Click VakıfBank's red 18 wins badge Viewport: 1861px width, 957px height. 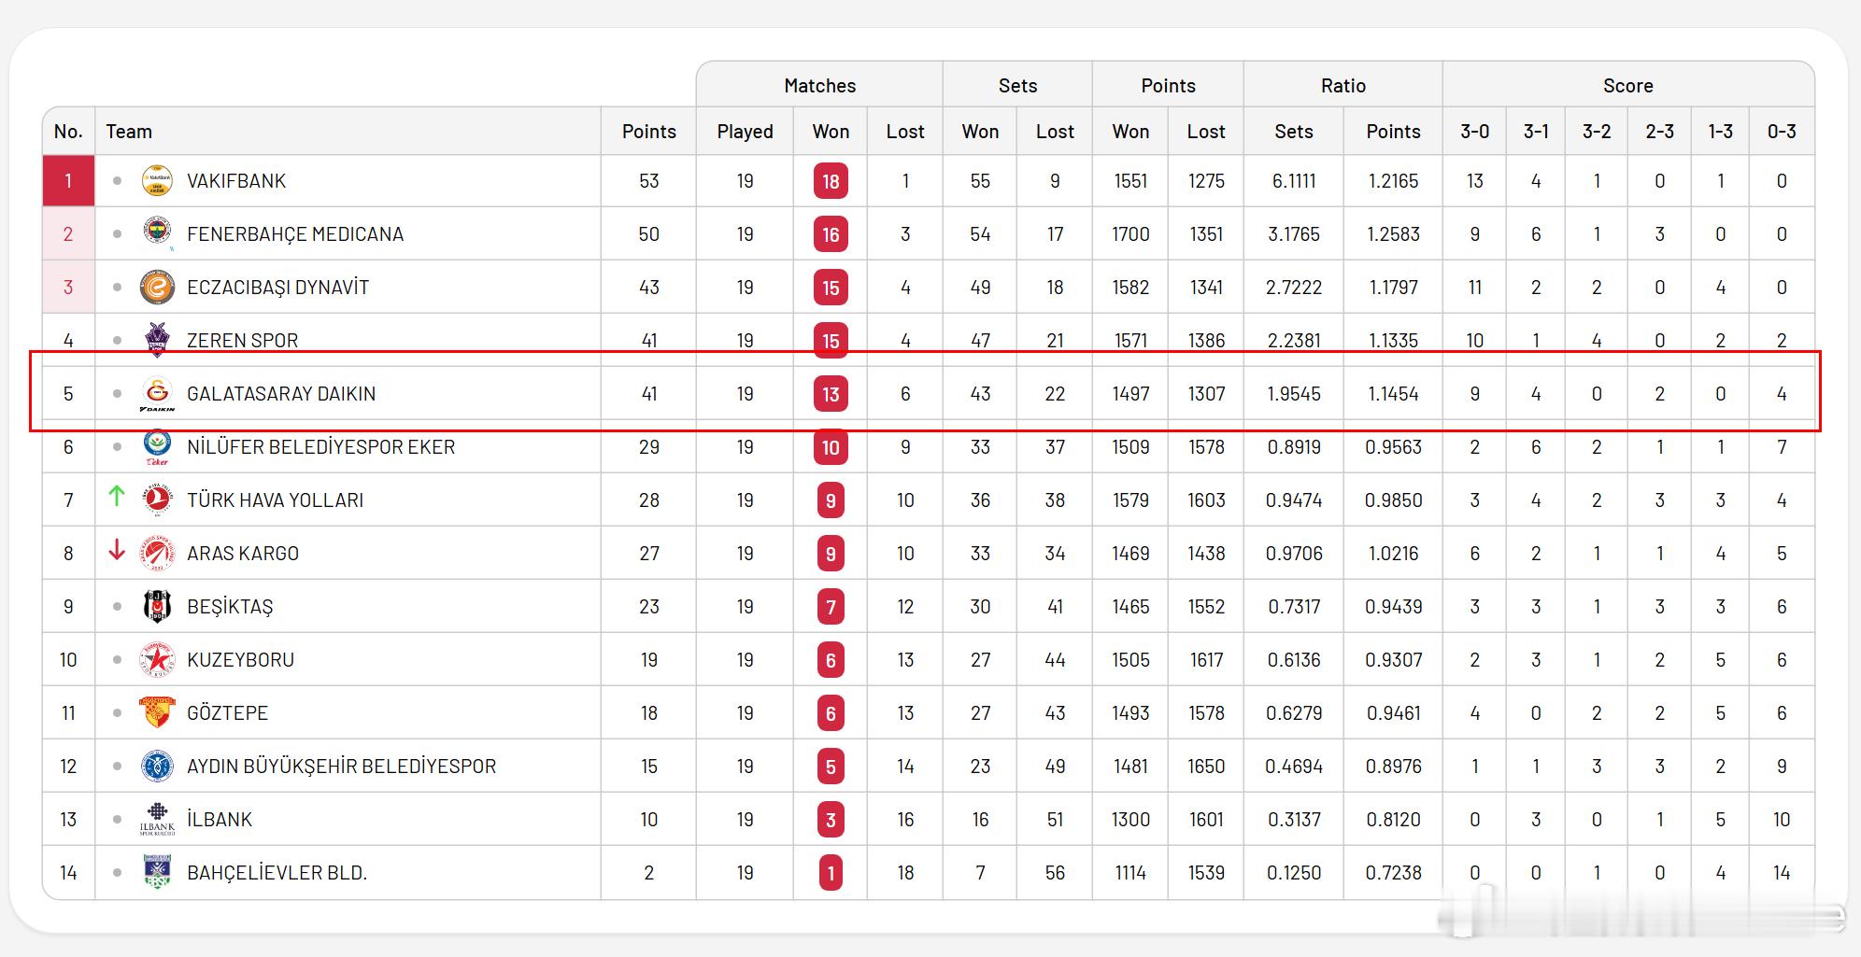(831, 181)
